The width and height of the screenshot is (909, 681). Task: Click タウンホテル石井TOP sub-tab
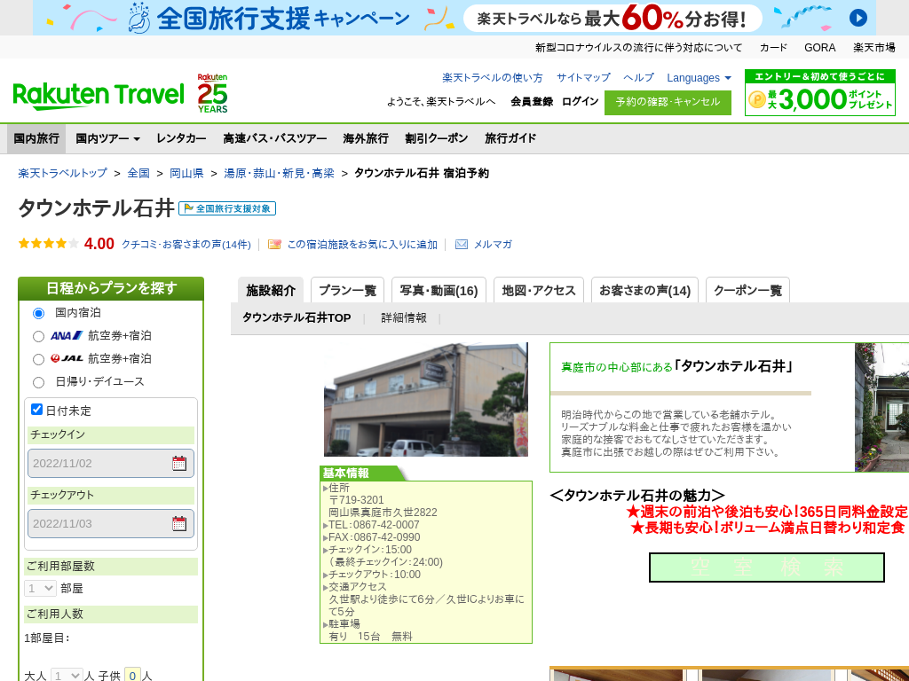(x=296, y=318)
